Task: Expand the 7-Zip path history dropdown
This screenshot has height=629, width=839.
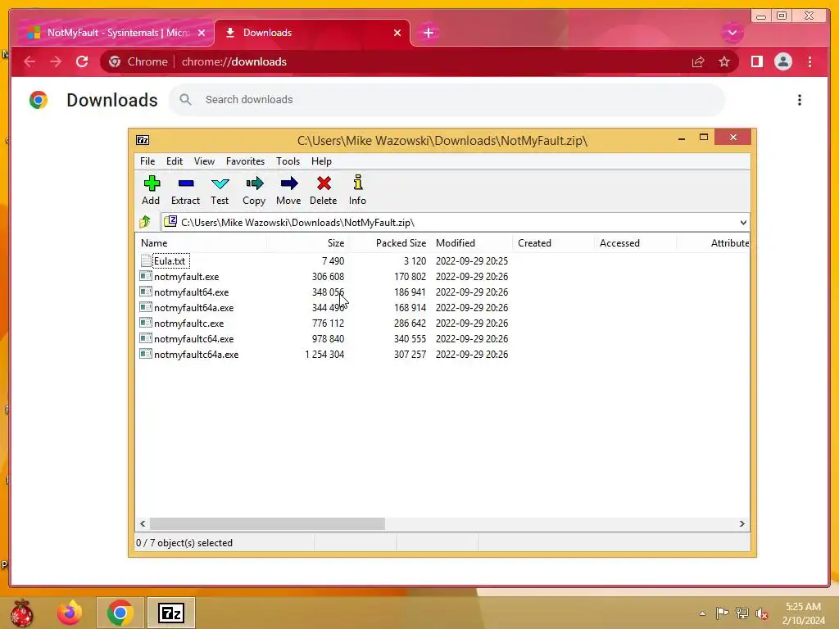Action: (x=743, y=222)
